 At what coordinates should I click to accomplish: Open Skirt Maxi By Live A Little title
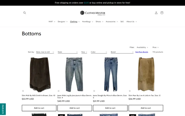[x=144, y=95]
